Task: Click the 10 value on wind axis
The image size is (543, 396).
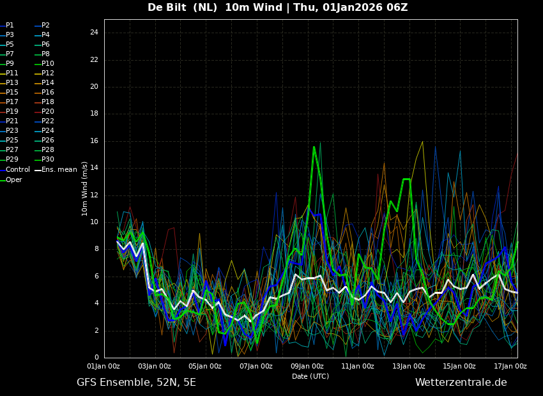Action: pos(94,222)
